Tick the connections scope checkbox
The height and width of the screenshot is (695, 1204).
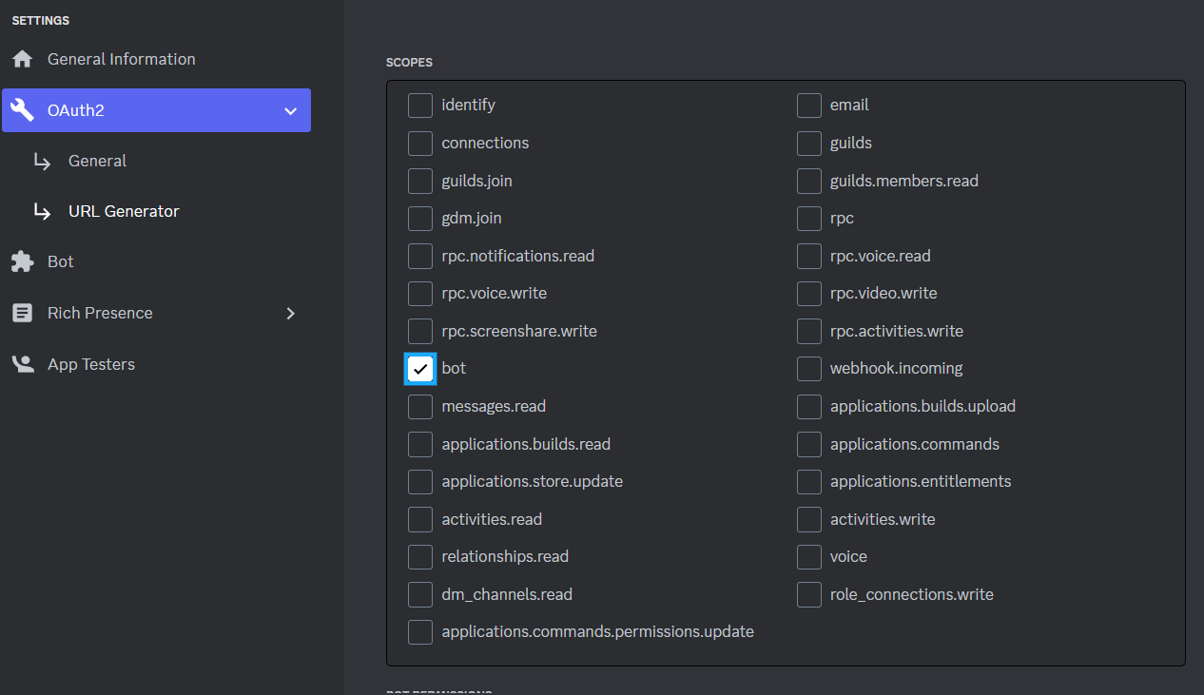click(420, 144)
